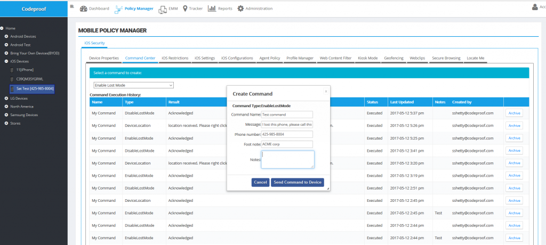The height and width of the screenshot is (245, 546).
Task: Switch to the Locate Me tab
Action: click(475, 58)
